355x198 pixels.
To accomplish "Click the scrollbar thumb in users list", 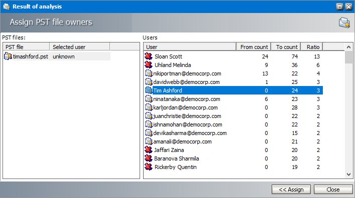I will pos(348,57).
